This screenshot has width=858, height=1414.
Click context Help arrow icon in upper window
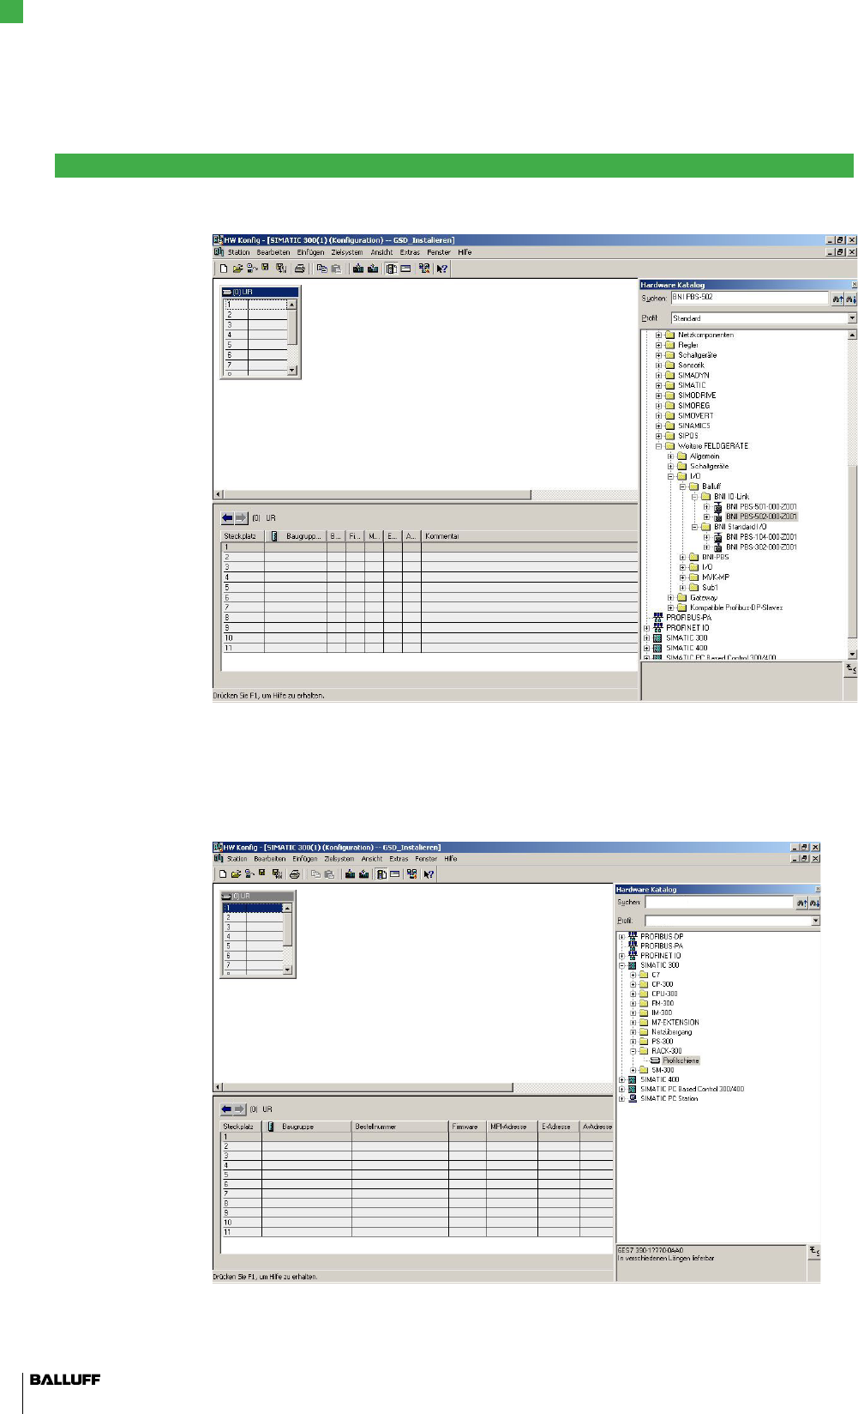tap(442, 269)
